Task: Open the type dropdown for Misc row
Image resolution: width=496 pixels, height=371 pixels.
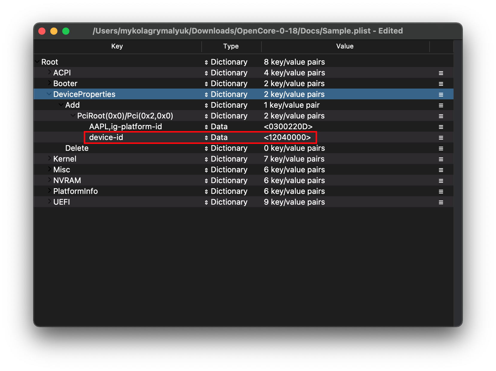Action: tap(206, 170)
